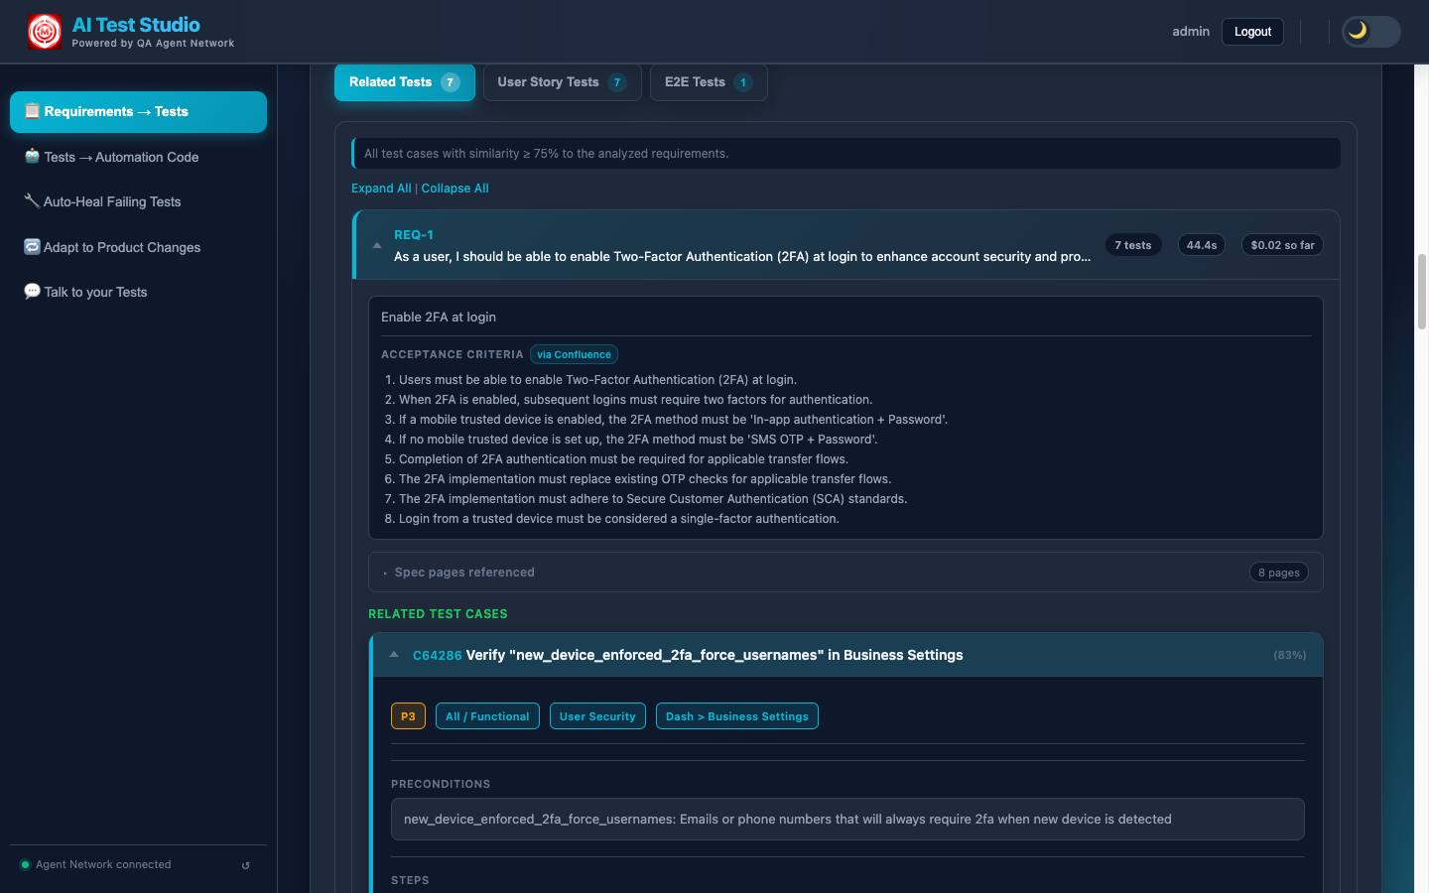The width and height of the screenshot is (1429, 893).
Task: Click the (83%) similarity score
Action: (1290, 655)
